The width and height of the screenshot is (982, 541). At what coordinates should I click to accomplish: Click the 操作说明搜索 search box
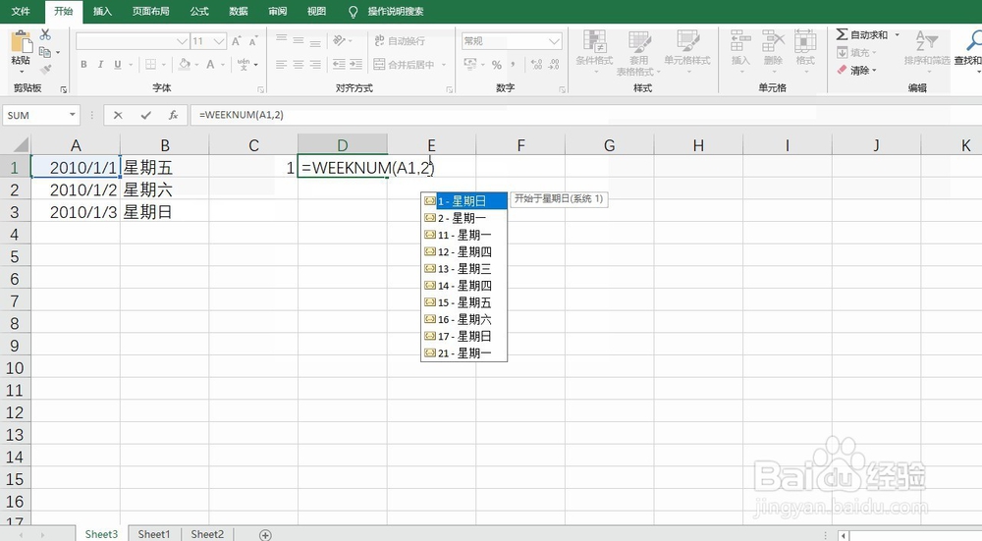click(x=395, y=11)
